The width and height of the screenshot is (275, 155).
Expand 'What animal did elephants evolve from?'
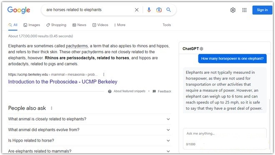[x=90, y=130]
